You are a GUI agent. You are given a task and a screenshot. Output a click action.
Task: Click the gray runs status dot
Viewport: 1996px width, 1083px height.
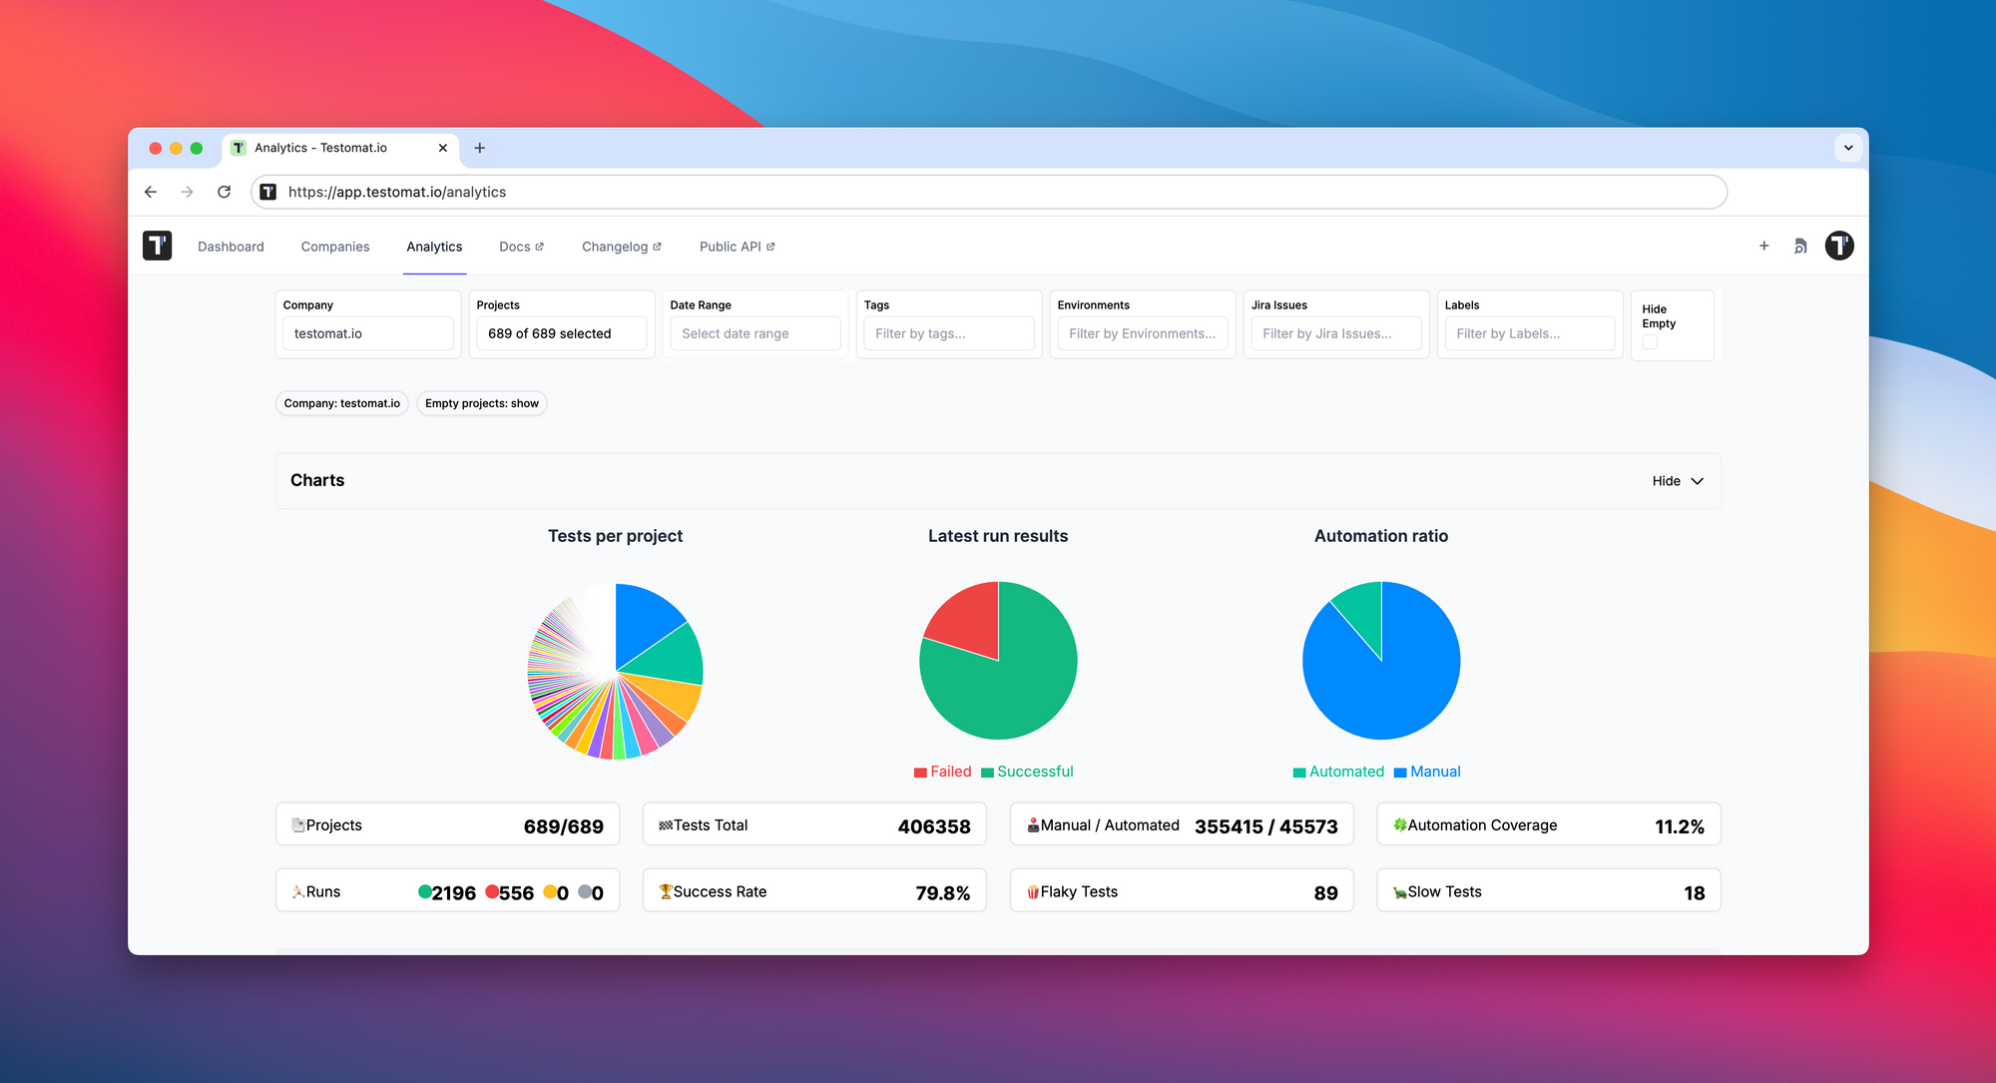[585, 891]
